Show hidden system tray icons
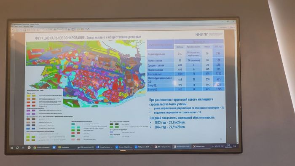Image resolution: width=295 pixels, height=166 pixels. [212, 146]
